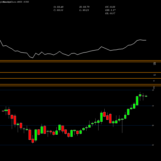Click the OH: 1.17 reading
This screenshot has width=161, height=161.
pyautogui.click(x=110, y=10)
